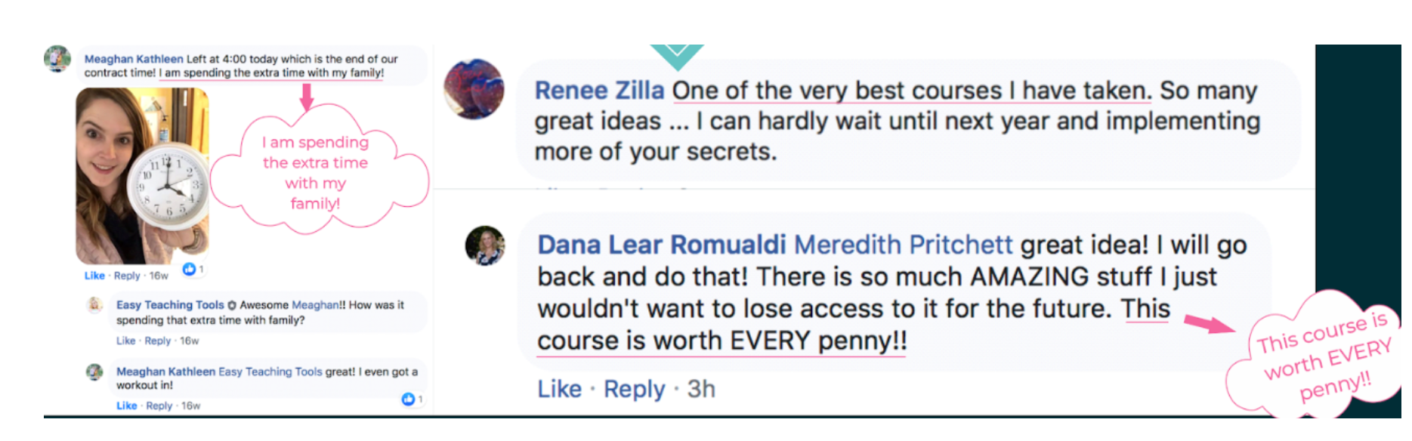Screen dimensions: 1412x441
Task: Like Meaghan Kathleen's photo comment
Action: click(x=94, y=276)
